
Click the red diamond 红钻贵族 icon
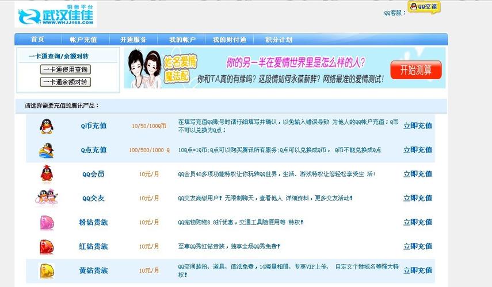tap(47, 247)
